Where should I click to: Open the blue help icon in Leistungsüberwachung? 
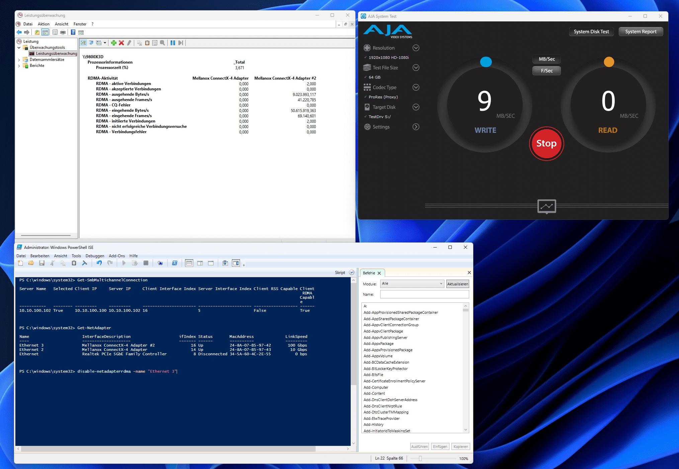click(73, 32)
